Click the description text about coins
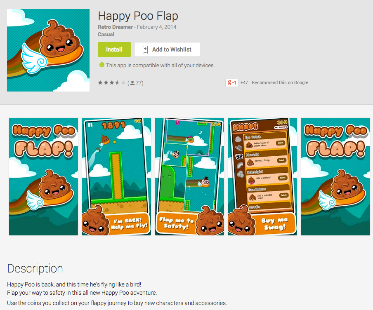This screenshot has height=310, width=373. (x=117, y=303)
